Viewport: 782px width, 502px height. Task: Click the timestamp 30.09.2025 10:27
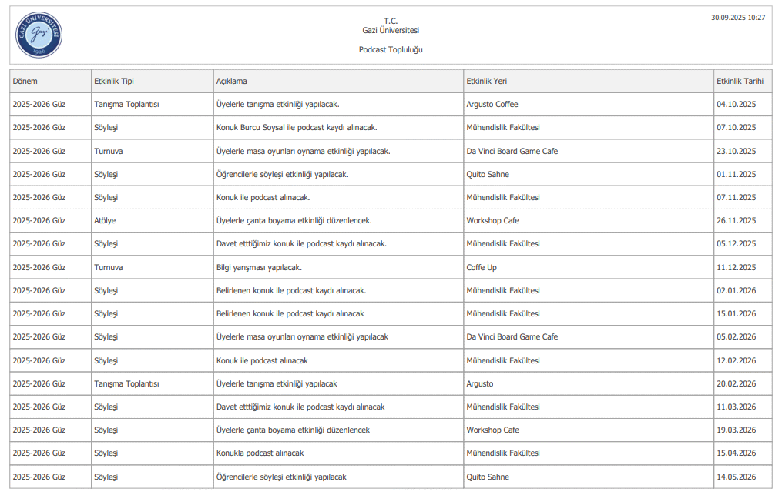point(738,17)
